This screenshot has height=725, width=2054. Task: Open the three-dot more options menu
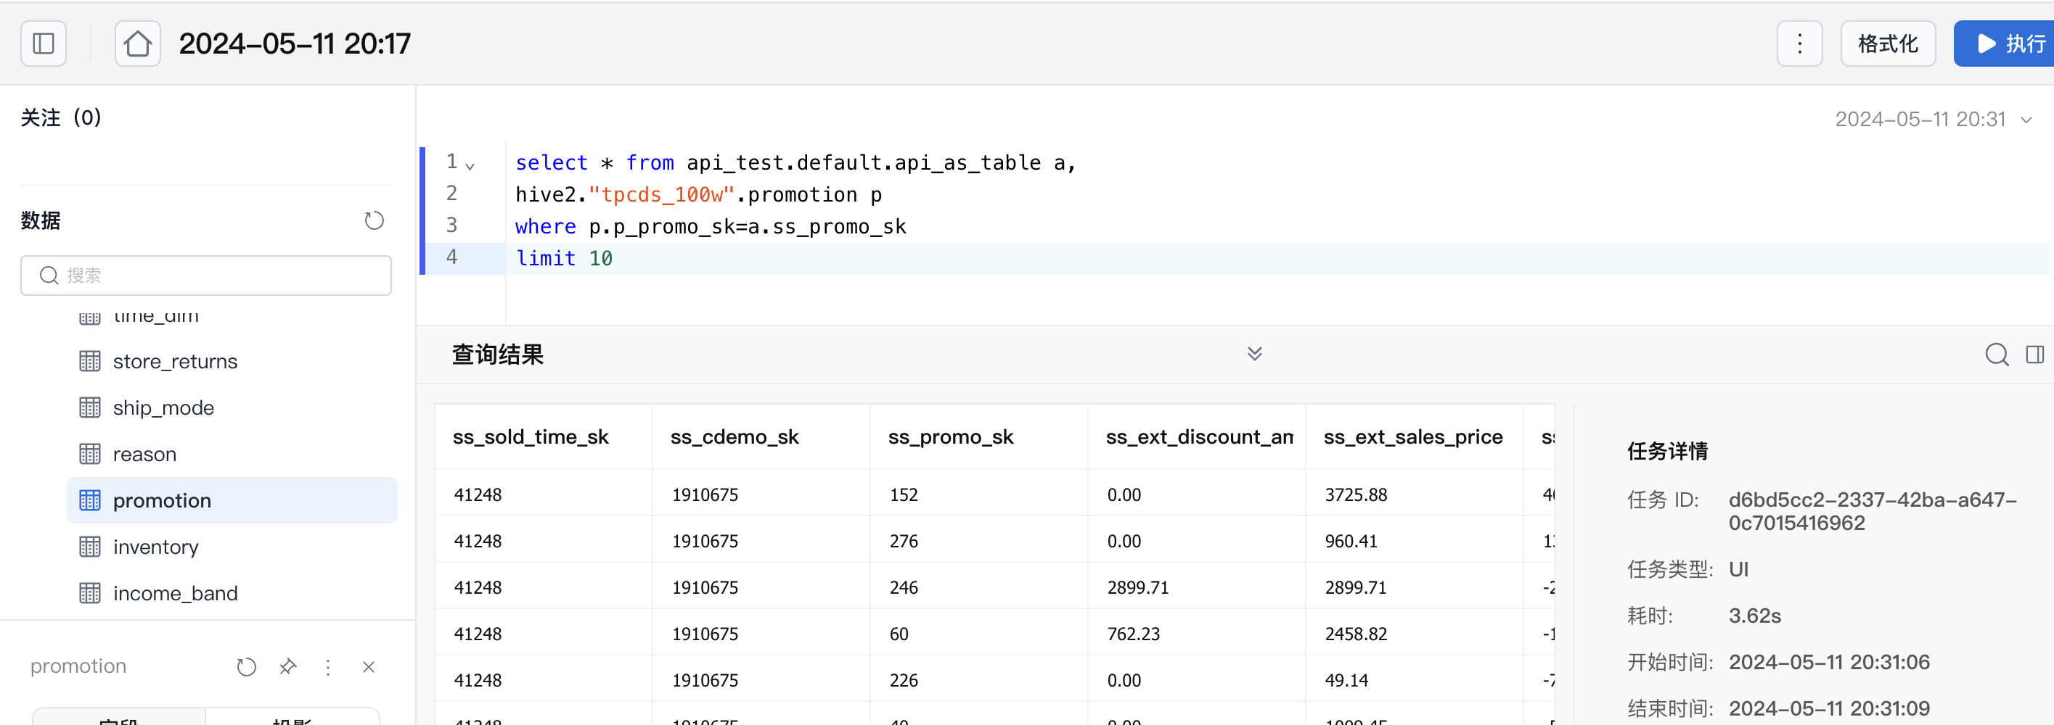(x=1799, y=43)
